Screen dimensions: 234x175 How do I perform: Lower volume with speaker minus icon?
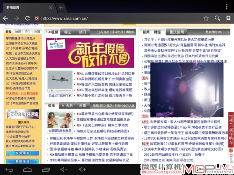[64, 169]
